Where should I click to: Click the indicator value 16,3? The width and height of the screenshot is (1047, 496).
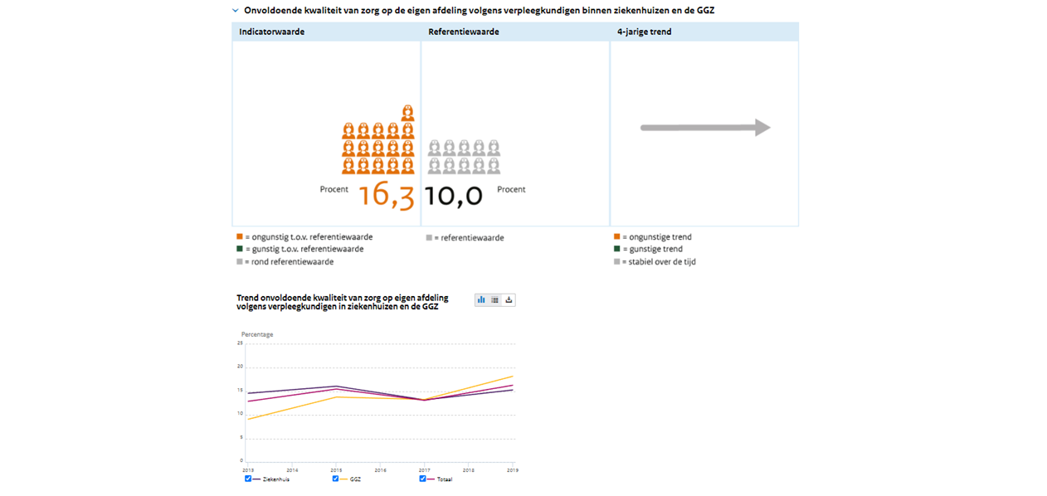387,196
